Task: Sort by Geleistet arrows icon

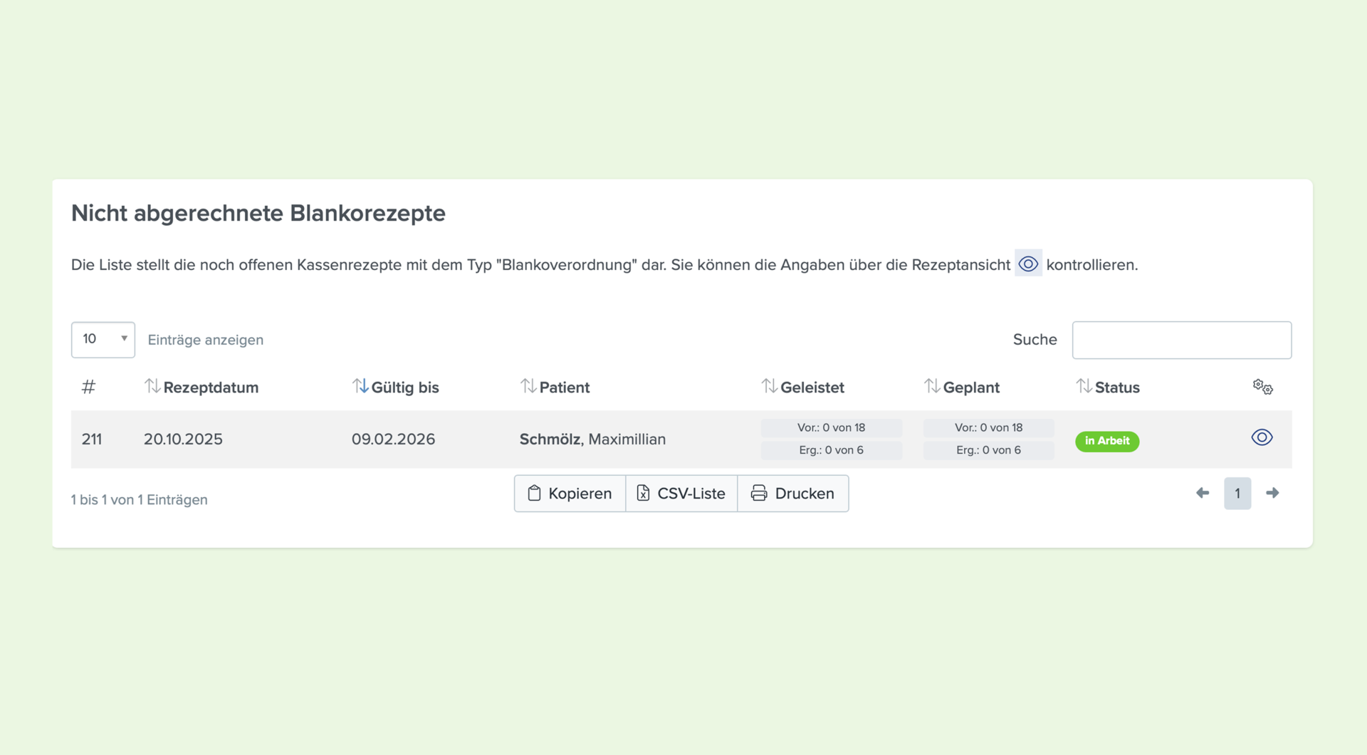Action: tap(769, 386)
